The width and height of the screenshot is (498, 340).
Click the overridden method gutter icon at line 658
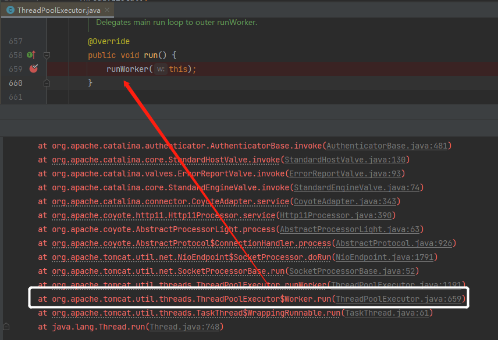point(31,55)
